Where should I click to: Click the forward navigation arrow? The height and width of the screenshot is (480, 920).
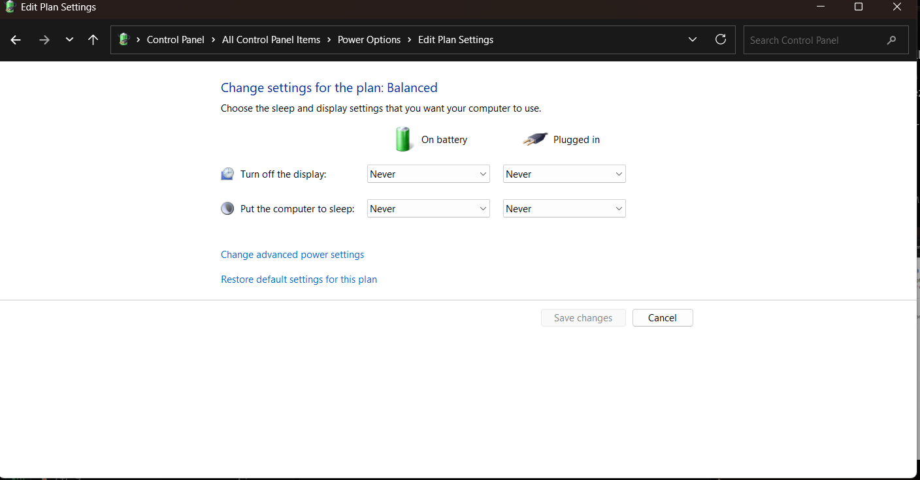[44, 40]
